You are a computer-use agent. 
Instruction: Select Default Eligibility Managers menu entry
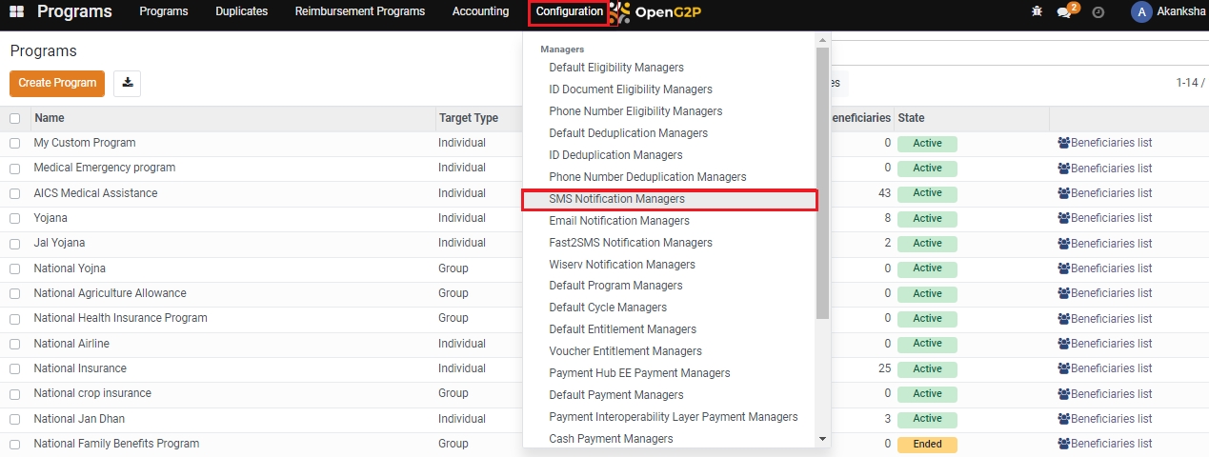point(615,68)
